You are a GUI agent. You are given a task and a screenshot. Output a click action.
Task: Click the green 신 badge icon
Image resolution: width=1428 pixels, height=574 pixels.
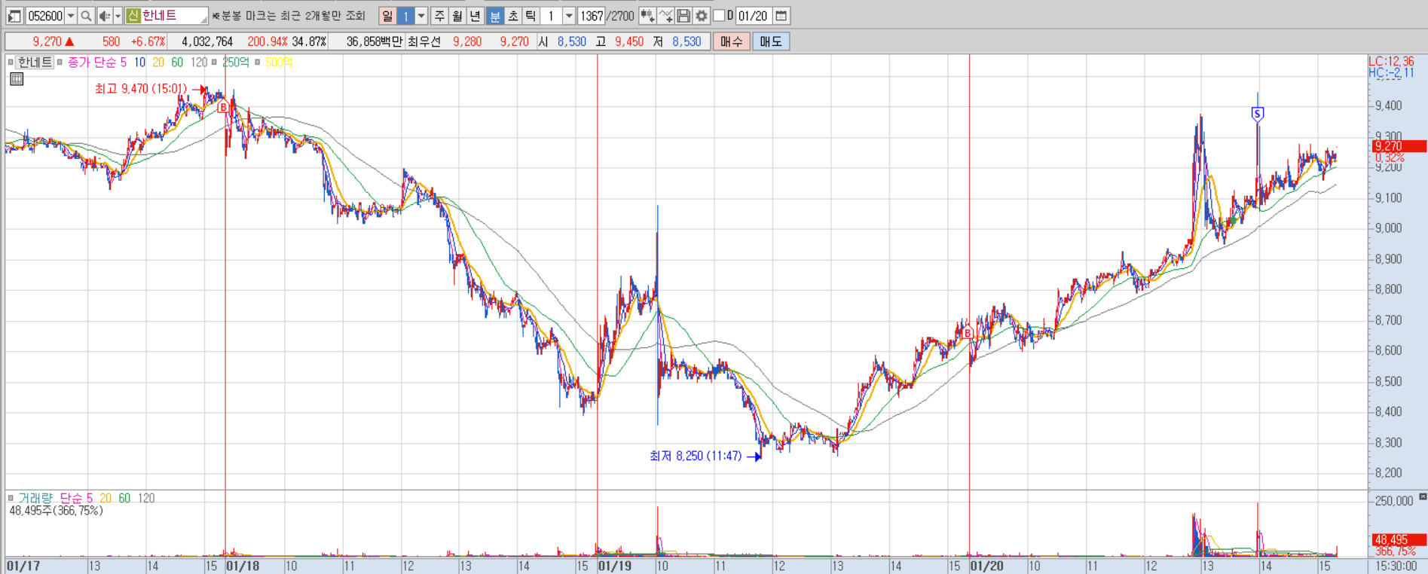pyautogui.click(x=133, y=16)
